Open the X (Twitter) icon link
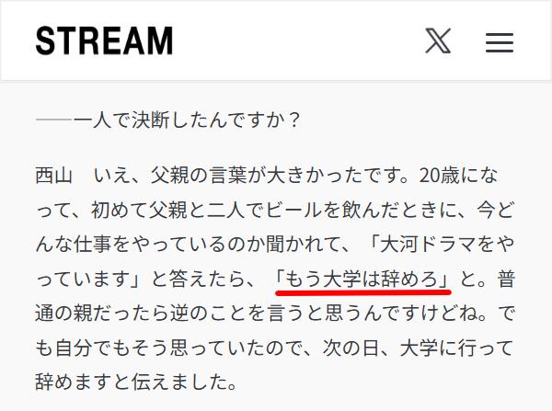Screen dimensions: 552x411 click(x=438, y=40)
